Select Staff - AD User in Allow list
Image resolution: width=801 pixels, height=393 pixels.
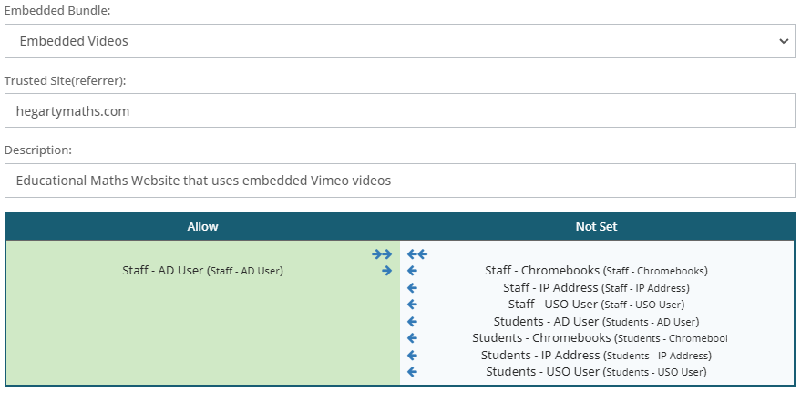202,271
